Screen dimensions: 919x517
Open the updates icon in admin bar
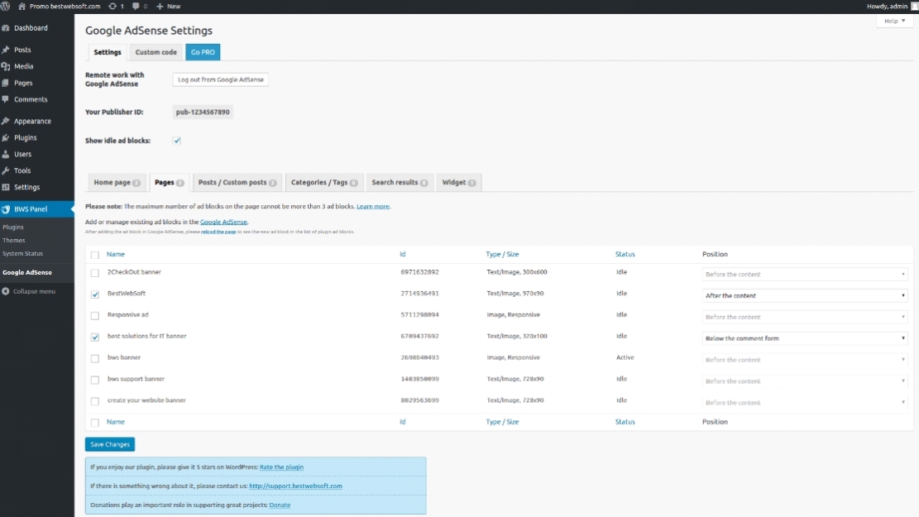pyautogui.click(x=112, y=7)
